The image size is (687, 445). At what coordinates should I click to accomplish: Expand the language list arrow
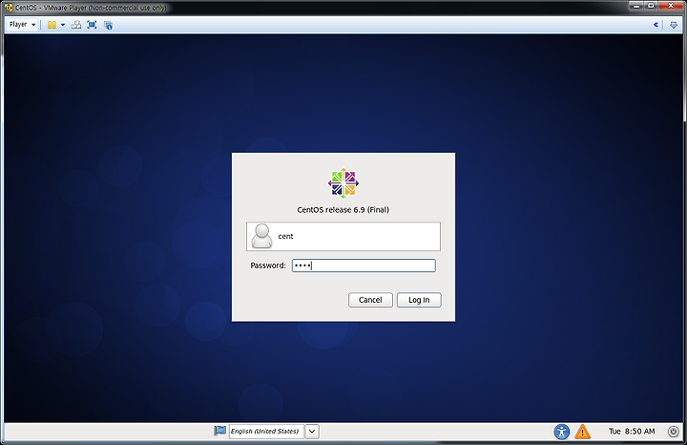click(x=312, y=432)
